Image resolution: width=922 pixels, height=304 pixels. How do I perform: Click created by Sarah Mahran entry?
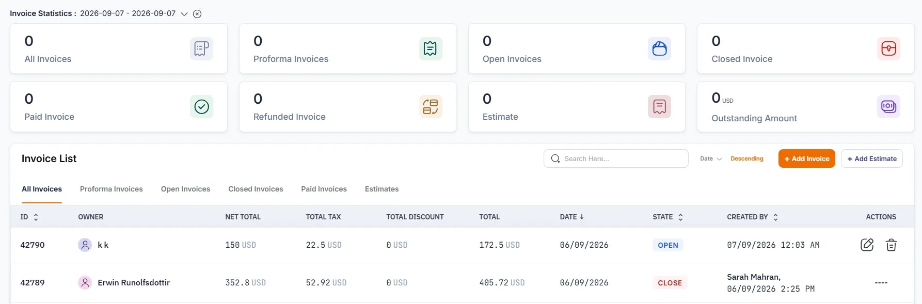(771, 283)
